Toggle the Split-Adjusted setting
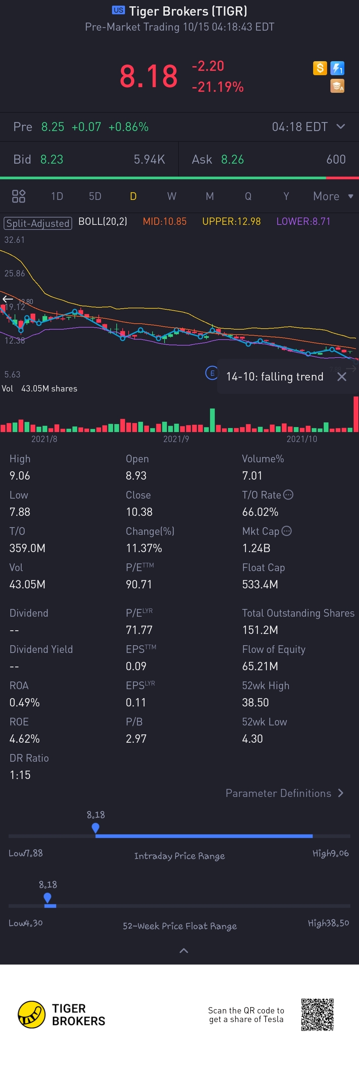Screen dimensions: 359x1065 click(x=38, y=223)
